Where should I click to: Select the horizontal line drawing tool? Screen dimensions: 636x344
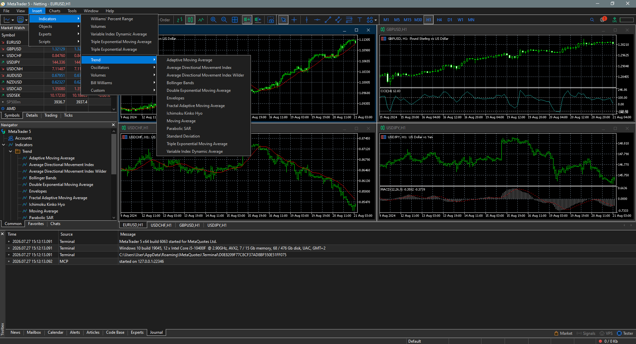317,20
